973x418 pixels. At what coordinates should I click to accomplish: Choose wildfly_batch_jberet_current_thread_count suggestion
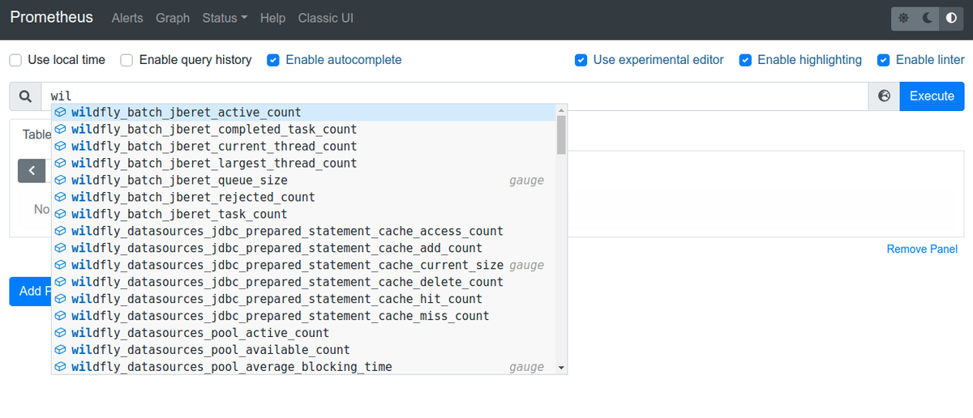tap(303, 147)
